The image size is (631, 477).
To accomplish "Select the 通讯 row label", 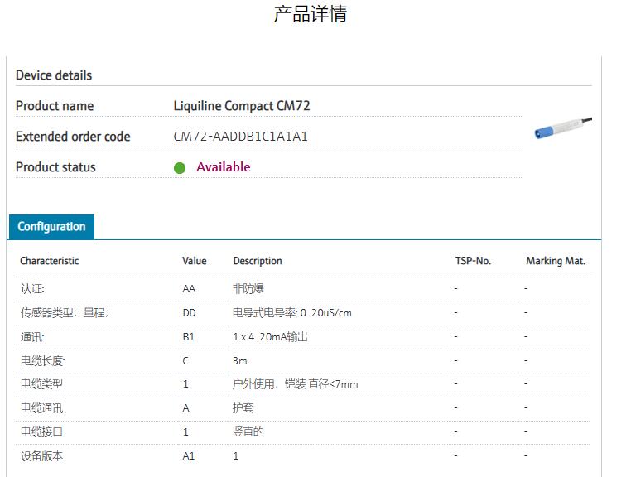I will (32, 337).
